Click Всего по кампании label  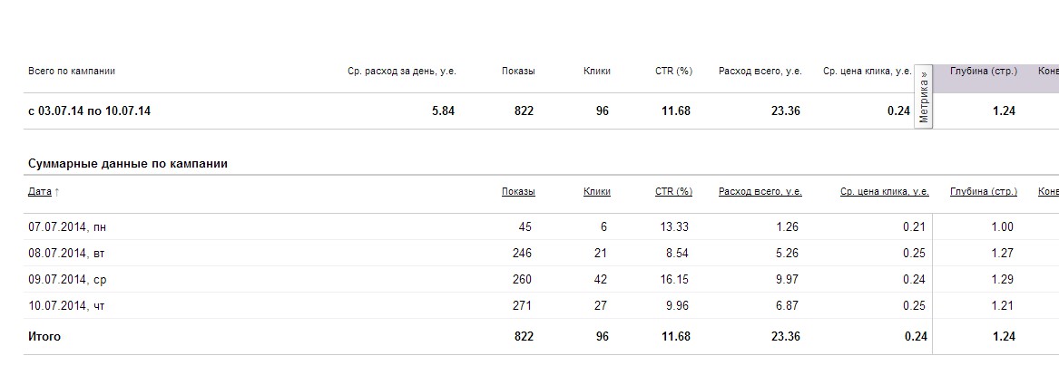click(x=72, y=71)
